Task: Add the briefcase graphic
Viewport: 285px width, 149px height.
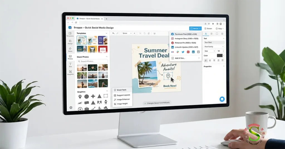Action: coord(87,109)
